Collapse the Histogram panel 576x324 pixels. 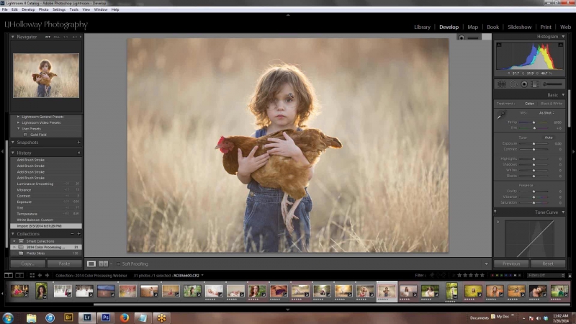[563, 37]
